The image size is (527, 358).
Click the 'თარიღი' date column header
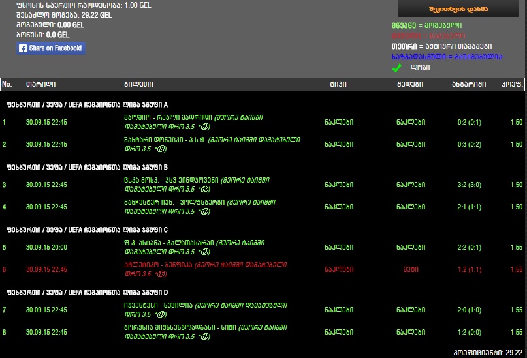click(x=40, y=84)
